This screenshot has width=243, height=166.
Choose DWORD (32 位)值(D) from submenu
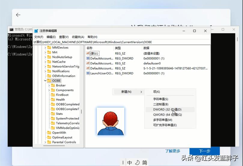170,109
